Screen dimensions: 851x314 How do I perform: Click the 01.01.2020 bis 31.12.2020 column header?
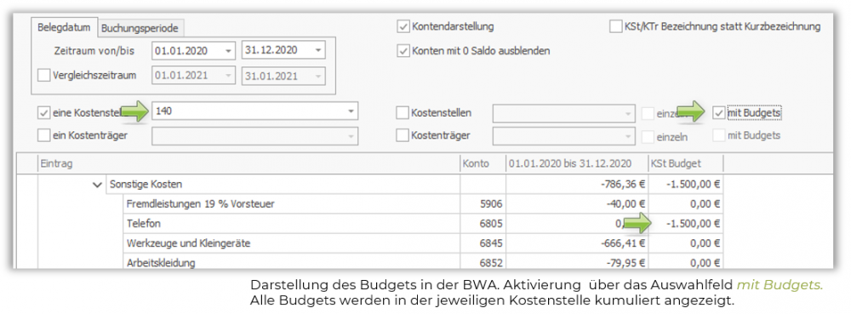[x=577, y=163]
